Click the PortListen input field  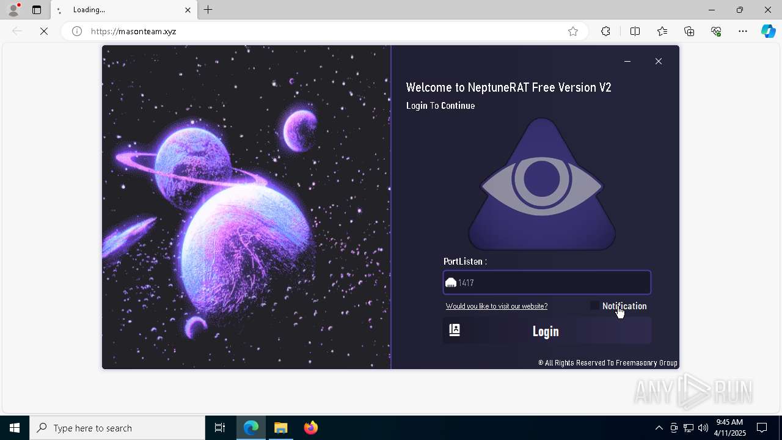point(547,282)
